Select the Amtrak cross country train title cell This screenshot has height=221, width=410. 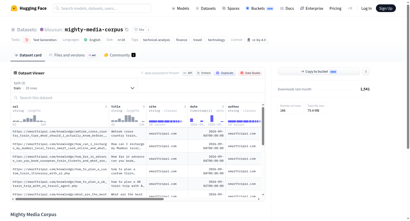(128, 133)
